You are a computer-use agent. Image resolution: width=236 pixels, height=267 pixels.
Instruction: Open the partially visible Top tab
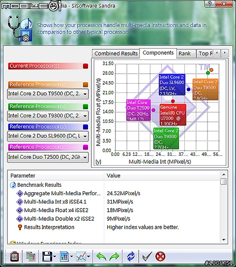[x=205, y=54]
